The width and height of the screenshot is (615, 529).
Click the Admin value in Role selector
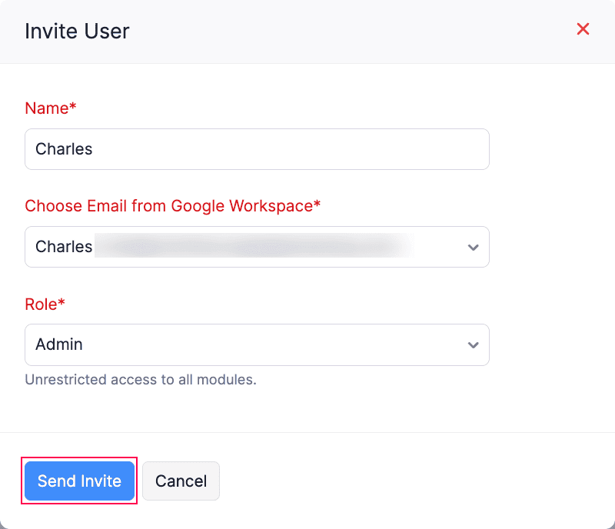coord(59,344)
